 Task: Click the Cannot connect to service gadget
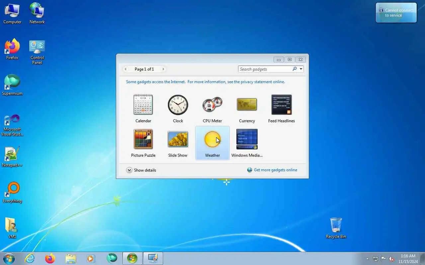click(x=396, y=13)
